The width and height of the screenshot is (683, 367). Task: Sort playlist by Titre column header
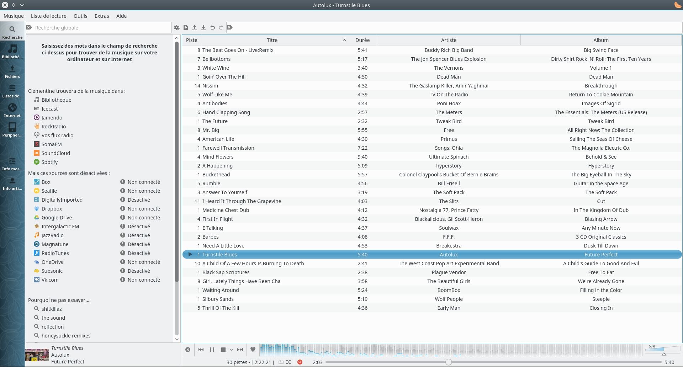pyautogui.click(x=272, y=40)
